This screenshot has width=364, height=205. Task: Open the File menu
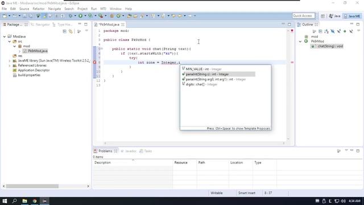click(4, 9)
